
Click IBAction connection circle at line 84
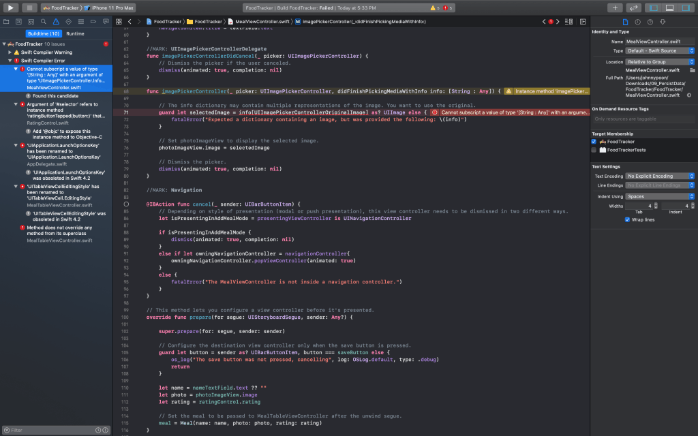tap(126, 204)
